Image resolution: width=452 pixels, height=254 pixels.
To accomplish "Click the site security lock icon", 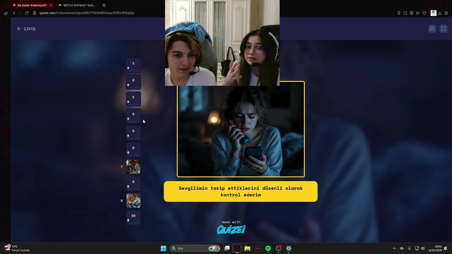I will pos(35,13).
